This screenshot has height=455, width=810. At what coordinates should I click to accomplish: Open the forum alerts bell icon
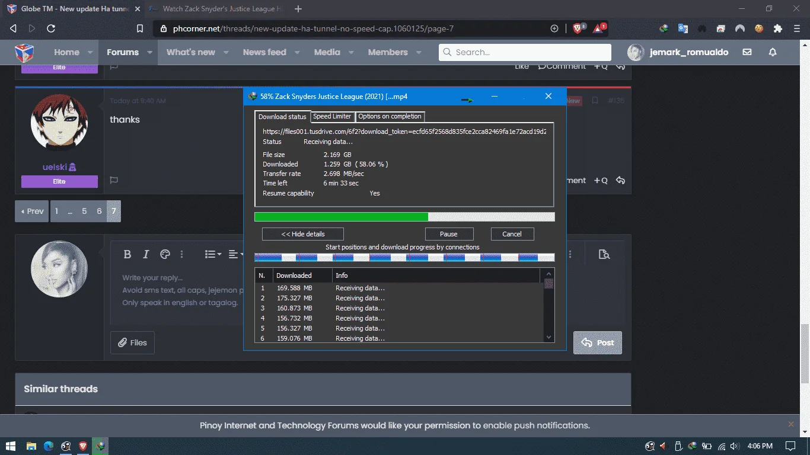coord(773,52)
